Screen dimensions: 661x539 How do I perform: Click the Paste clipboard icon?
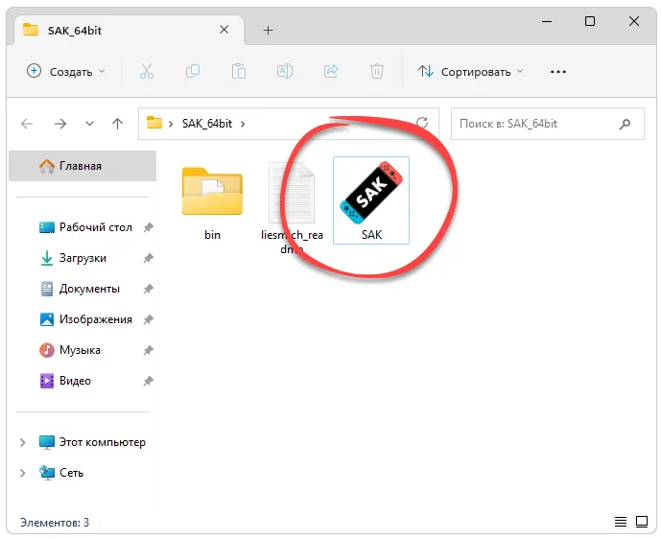coord(239,71)
